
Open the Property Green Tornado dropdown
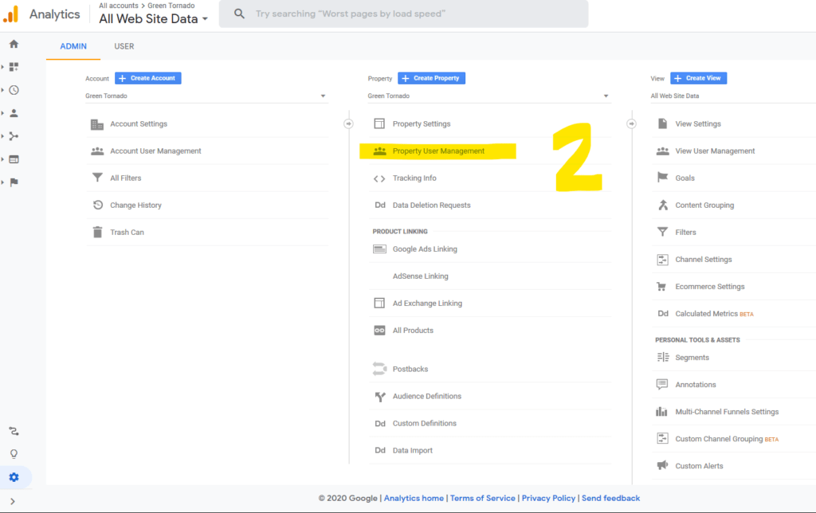coord(489,96)
